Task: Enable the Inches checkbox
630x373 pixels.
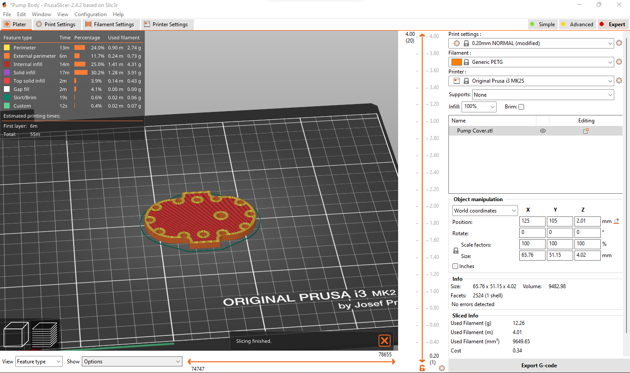Action: pyautogui.click(x=455, y=266)
